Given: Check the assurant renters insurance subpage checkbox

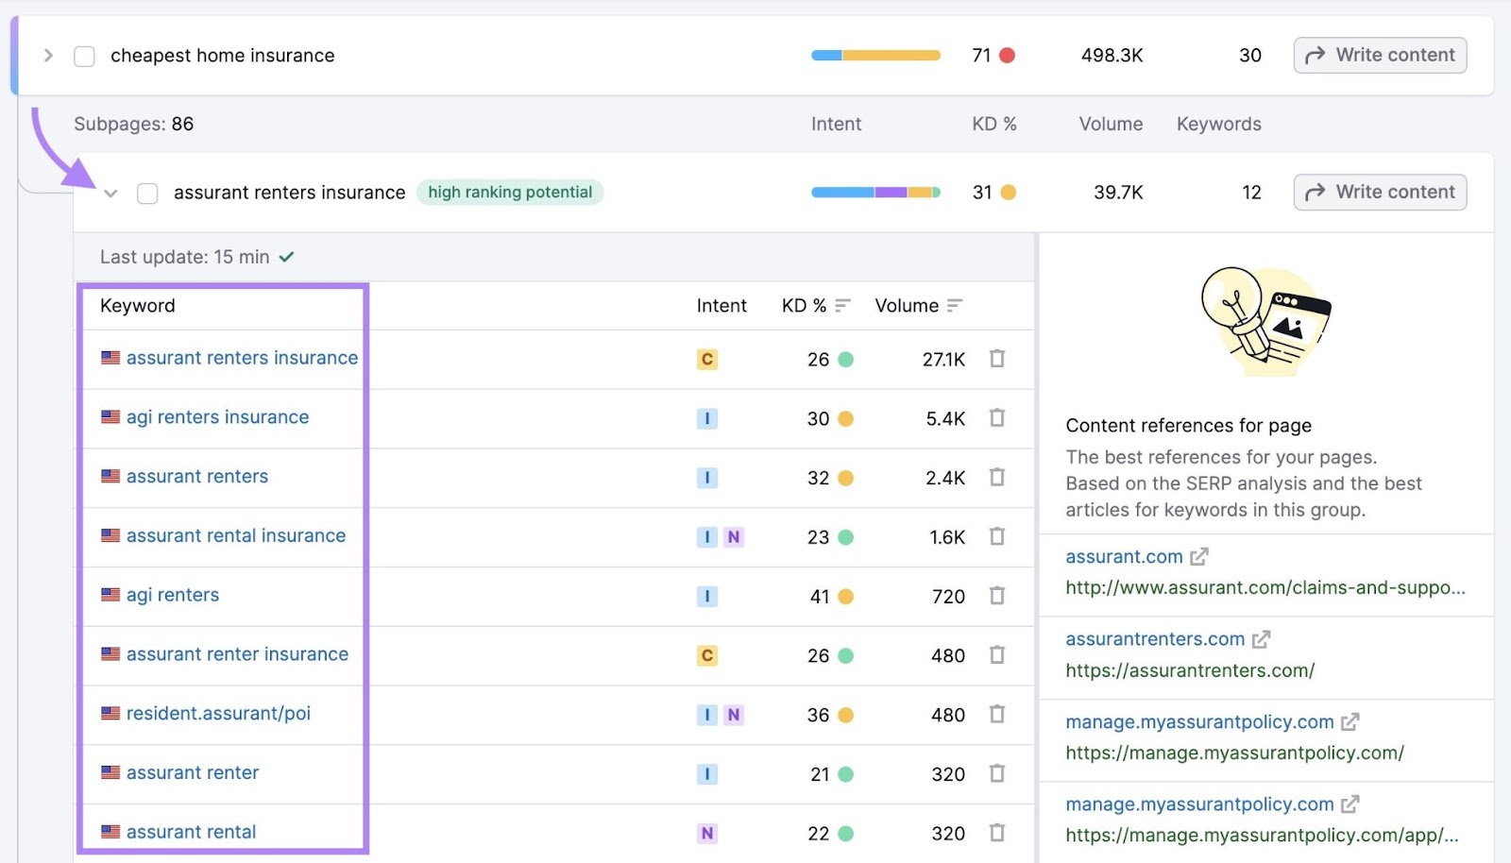Looking at the screenshot, I should [147, 193].
